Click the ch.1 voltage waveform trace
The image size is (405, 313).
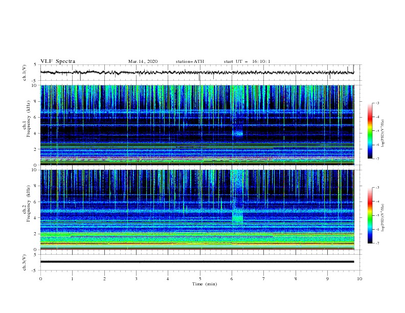[x=197, y=73]
